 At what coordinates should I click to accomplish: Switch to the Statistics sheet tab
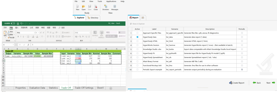[53, 88]
